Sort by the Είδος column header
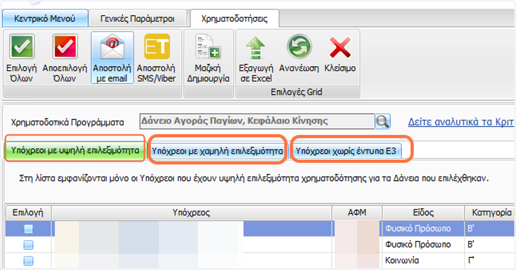This screenshot has width=516, height=270. 423,212
